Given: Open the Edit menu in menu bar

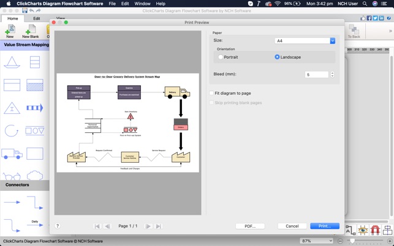Looking at the screenshot, I should [125, 4].
